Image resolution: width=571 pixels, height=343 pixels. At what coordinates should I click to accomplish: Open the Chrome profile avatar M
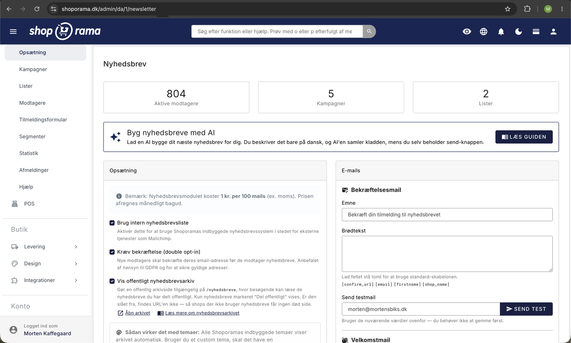click(548, 9)
